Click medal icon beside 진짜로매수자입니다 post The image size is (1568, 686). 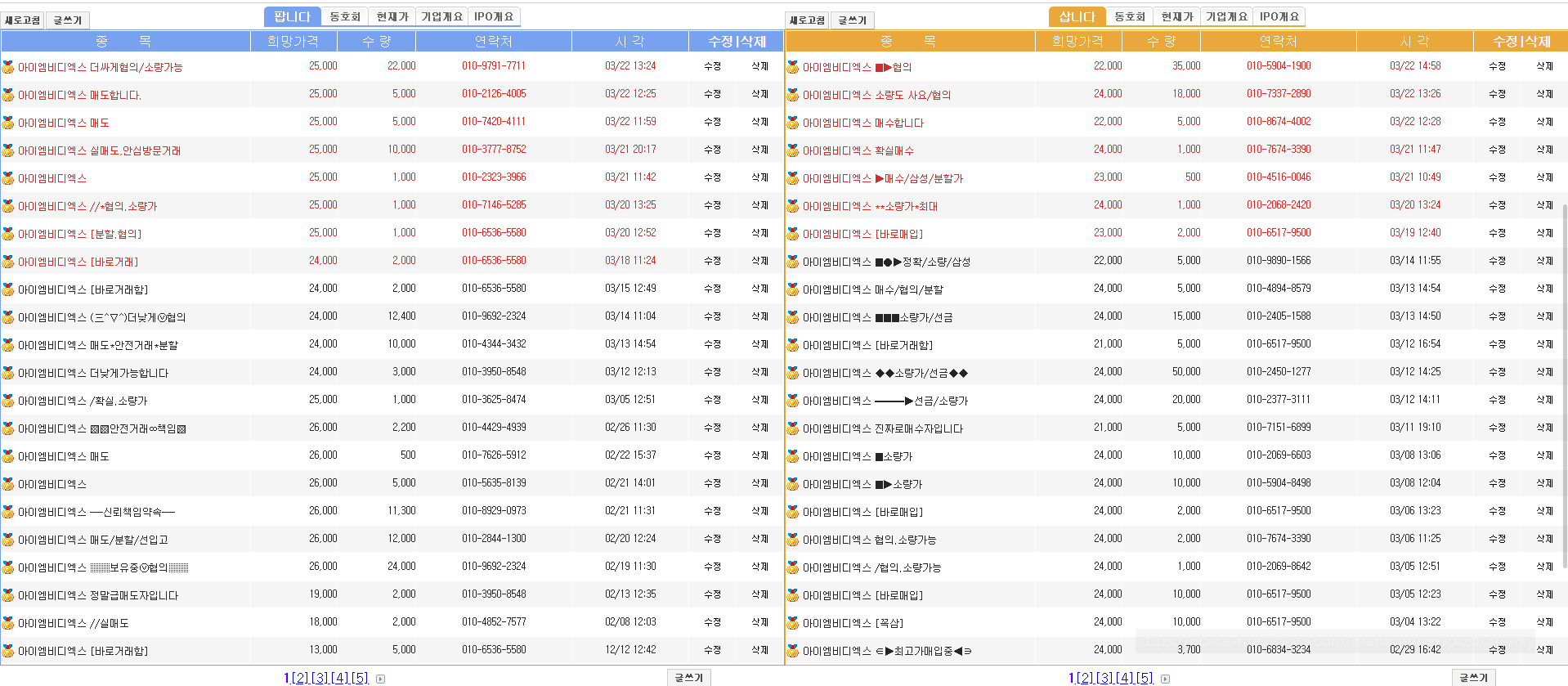(793, 428)
